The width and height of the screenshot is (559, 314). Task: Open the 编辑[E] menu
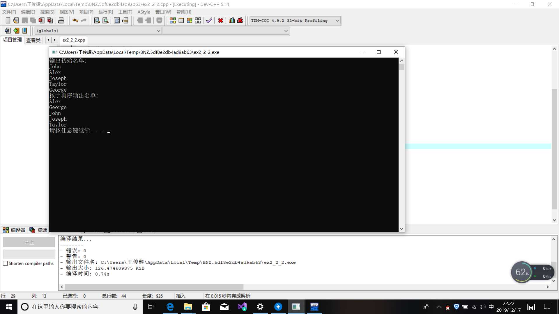28,12
